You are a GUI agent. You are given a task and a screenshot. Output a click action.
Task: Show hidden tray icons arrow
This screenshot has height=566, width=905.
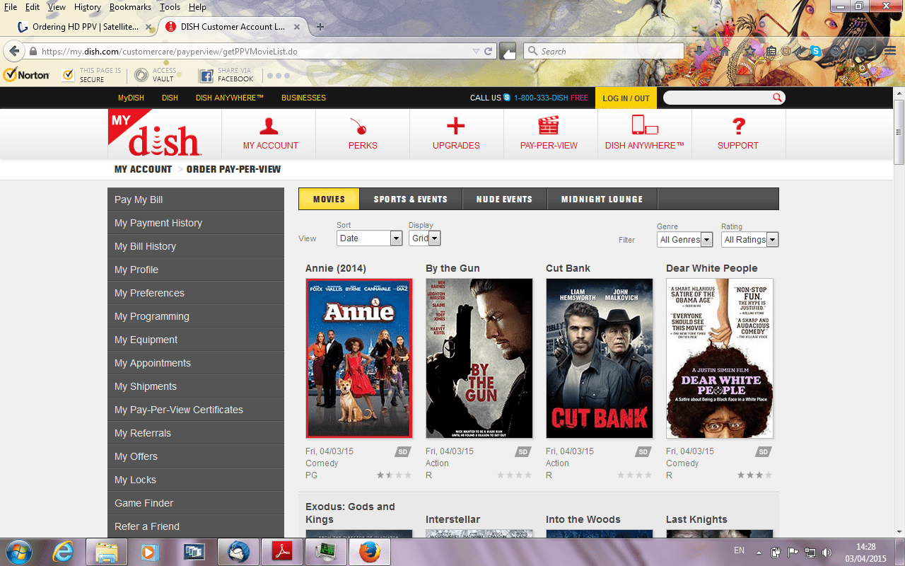pyautogui.click(x=759, y=553)
